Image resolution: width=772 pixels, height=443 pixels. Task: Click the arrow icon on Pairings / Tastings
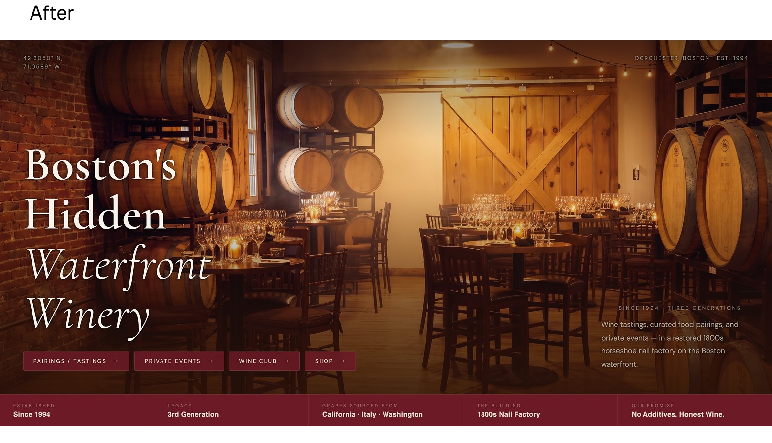116,361
